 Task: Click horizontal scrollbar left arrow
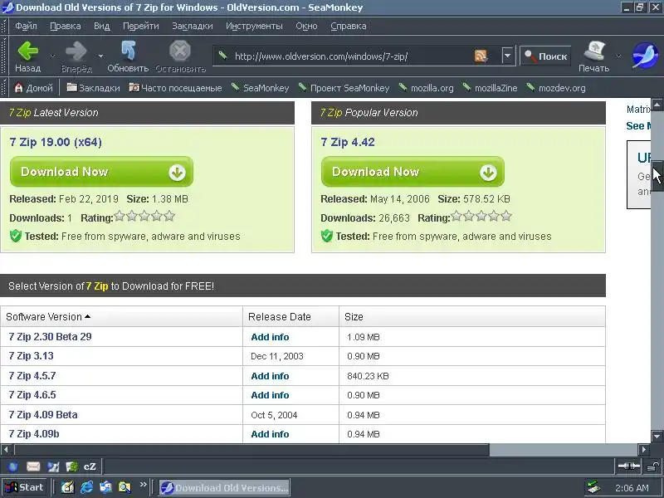[x=7, y=449]
